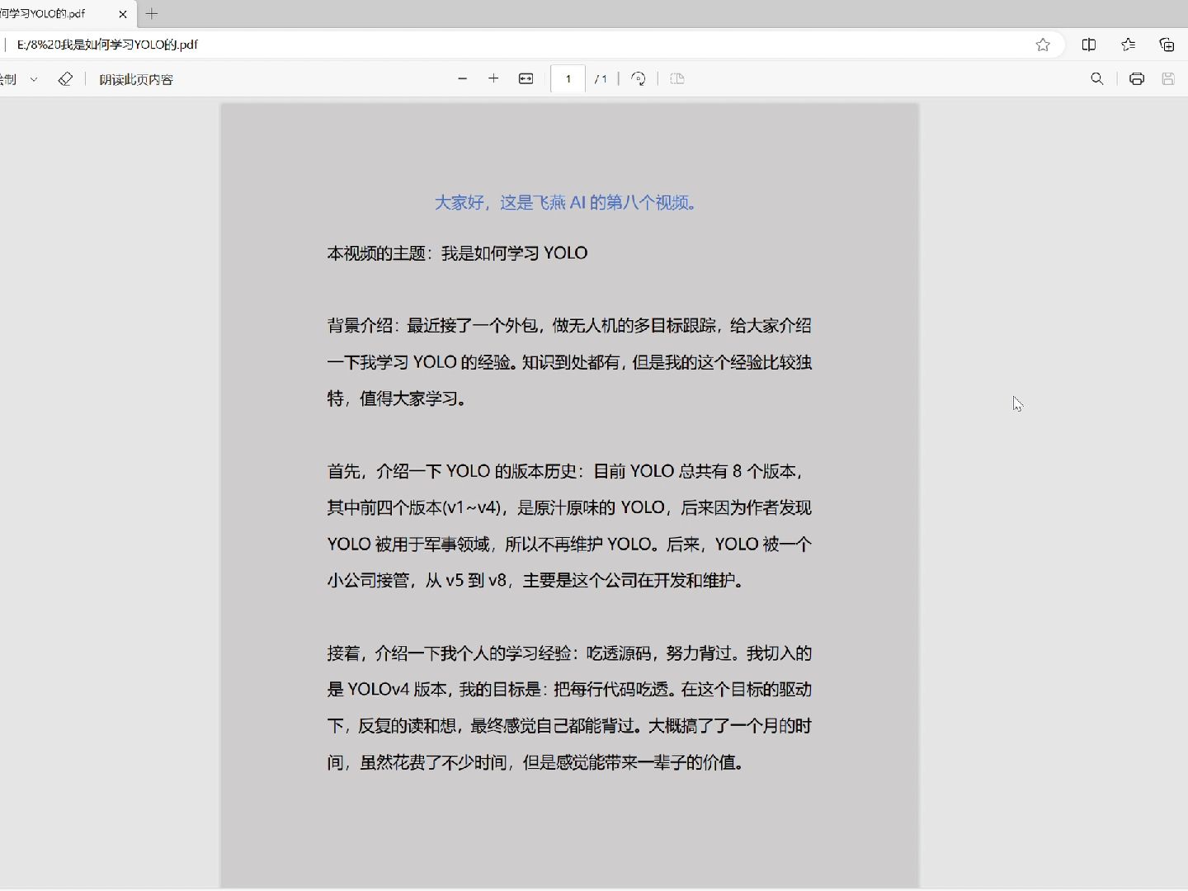Image resolution: width=1188 pixels, height=891 pixels.
Task: Click the line starting 下，反复的读和想
Action: 569,726
